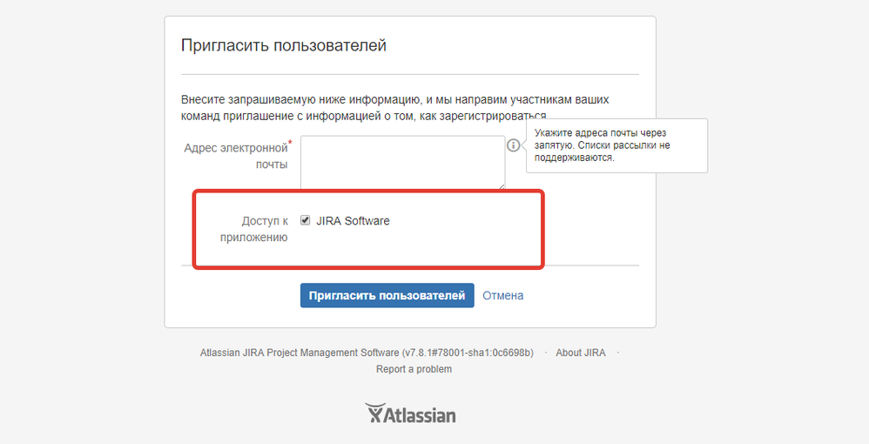
Task: Click the Пригласить пользователей page heading
Action: coord(284,45)
